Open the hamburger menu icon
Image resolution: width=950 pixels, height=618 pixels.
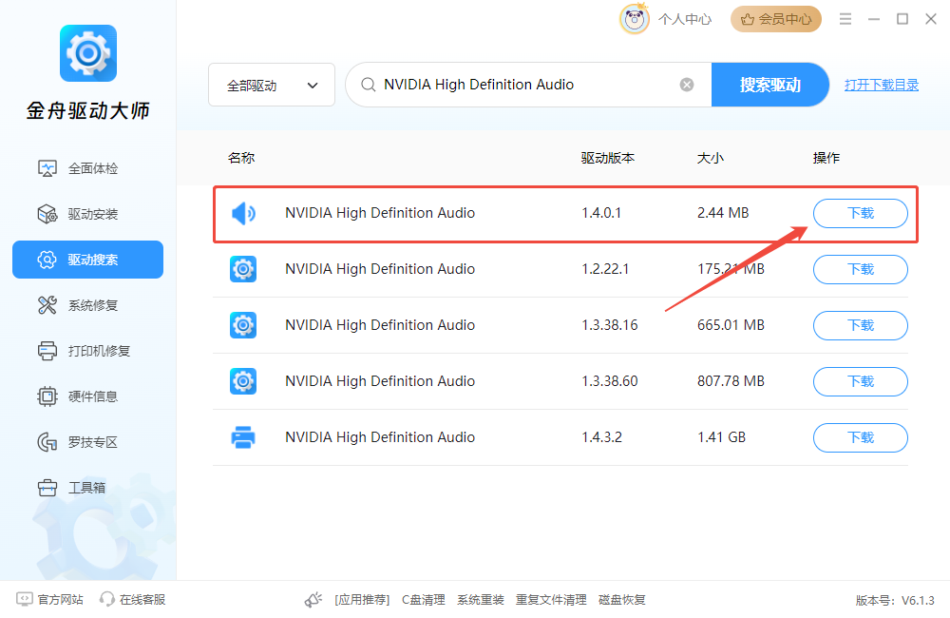click(x=845, y=19)
